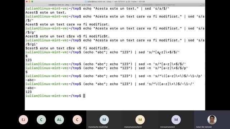Click the output '$cest$ este un text c$re v$ fi modific$t.'
230x129 pixels.
(68, 48)
